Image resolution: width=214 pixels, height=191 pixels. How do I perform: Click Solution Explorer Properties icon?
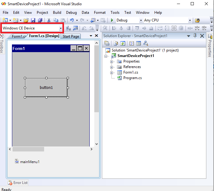pos(107,44)
